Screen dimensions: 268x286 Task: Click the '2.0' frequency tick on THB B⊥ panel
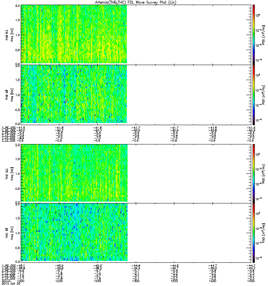tap(18, 6)
